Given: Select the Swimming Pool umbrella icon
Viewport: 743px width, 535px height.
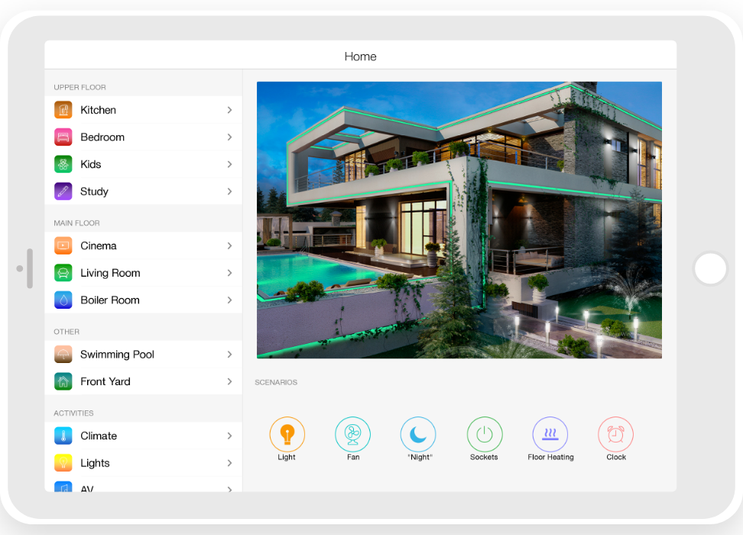Looking at the screenshot, I should [63, 355].
